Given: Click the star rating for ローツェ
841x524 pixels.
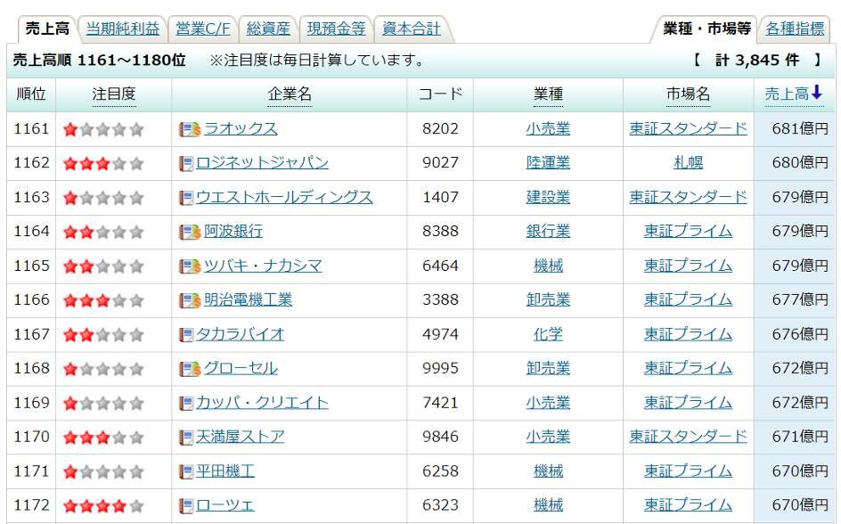Looking at the screenshot, I should click(x=103, y=506).
